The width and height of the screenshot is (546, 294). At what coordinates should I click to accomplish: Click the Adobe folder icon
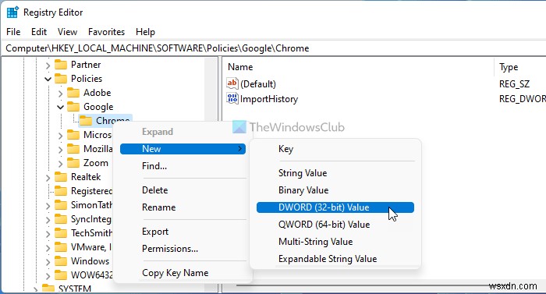(x=73, y=93)
